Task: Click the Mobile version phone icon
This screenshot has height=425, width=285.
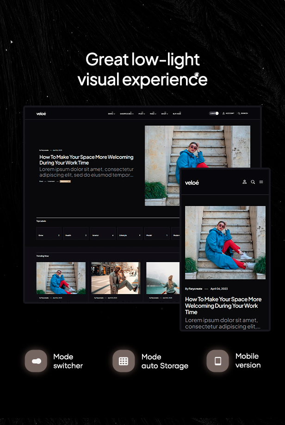Action: [217, 361]
